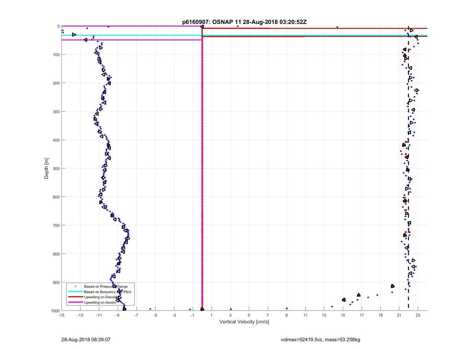The width and height of the screenshot is (472, 349).
Task: Click the x-axis tick label "9"
Action: tap(287, 315)
